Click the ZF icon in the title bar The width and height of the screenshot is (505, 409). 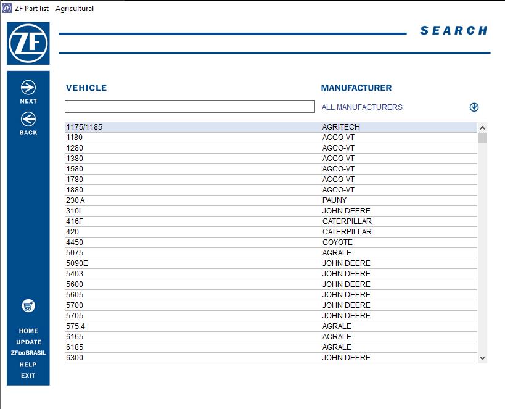7,8
